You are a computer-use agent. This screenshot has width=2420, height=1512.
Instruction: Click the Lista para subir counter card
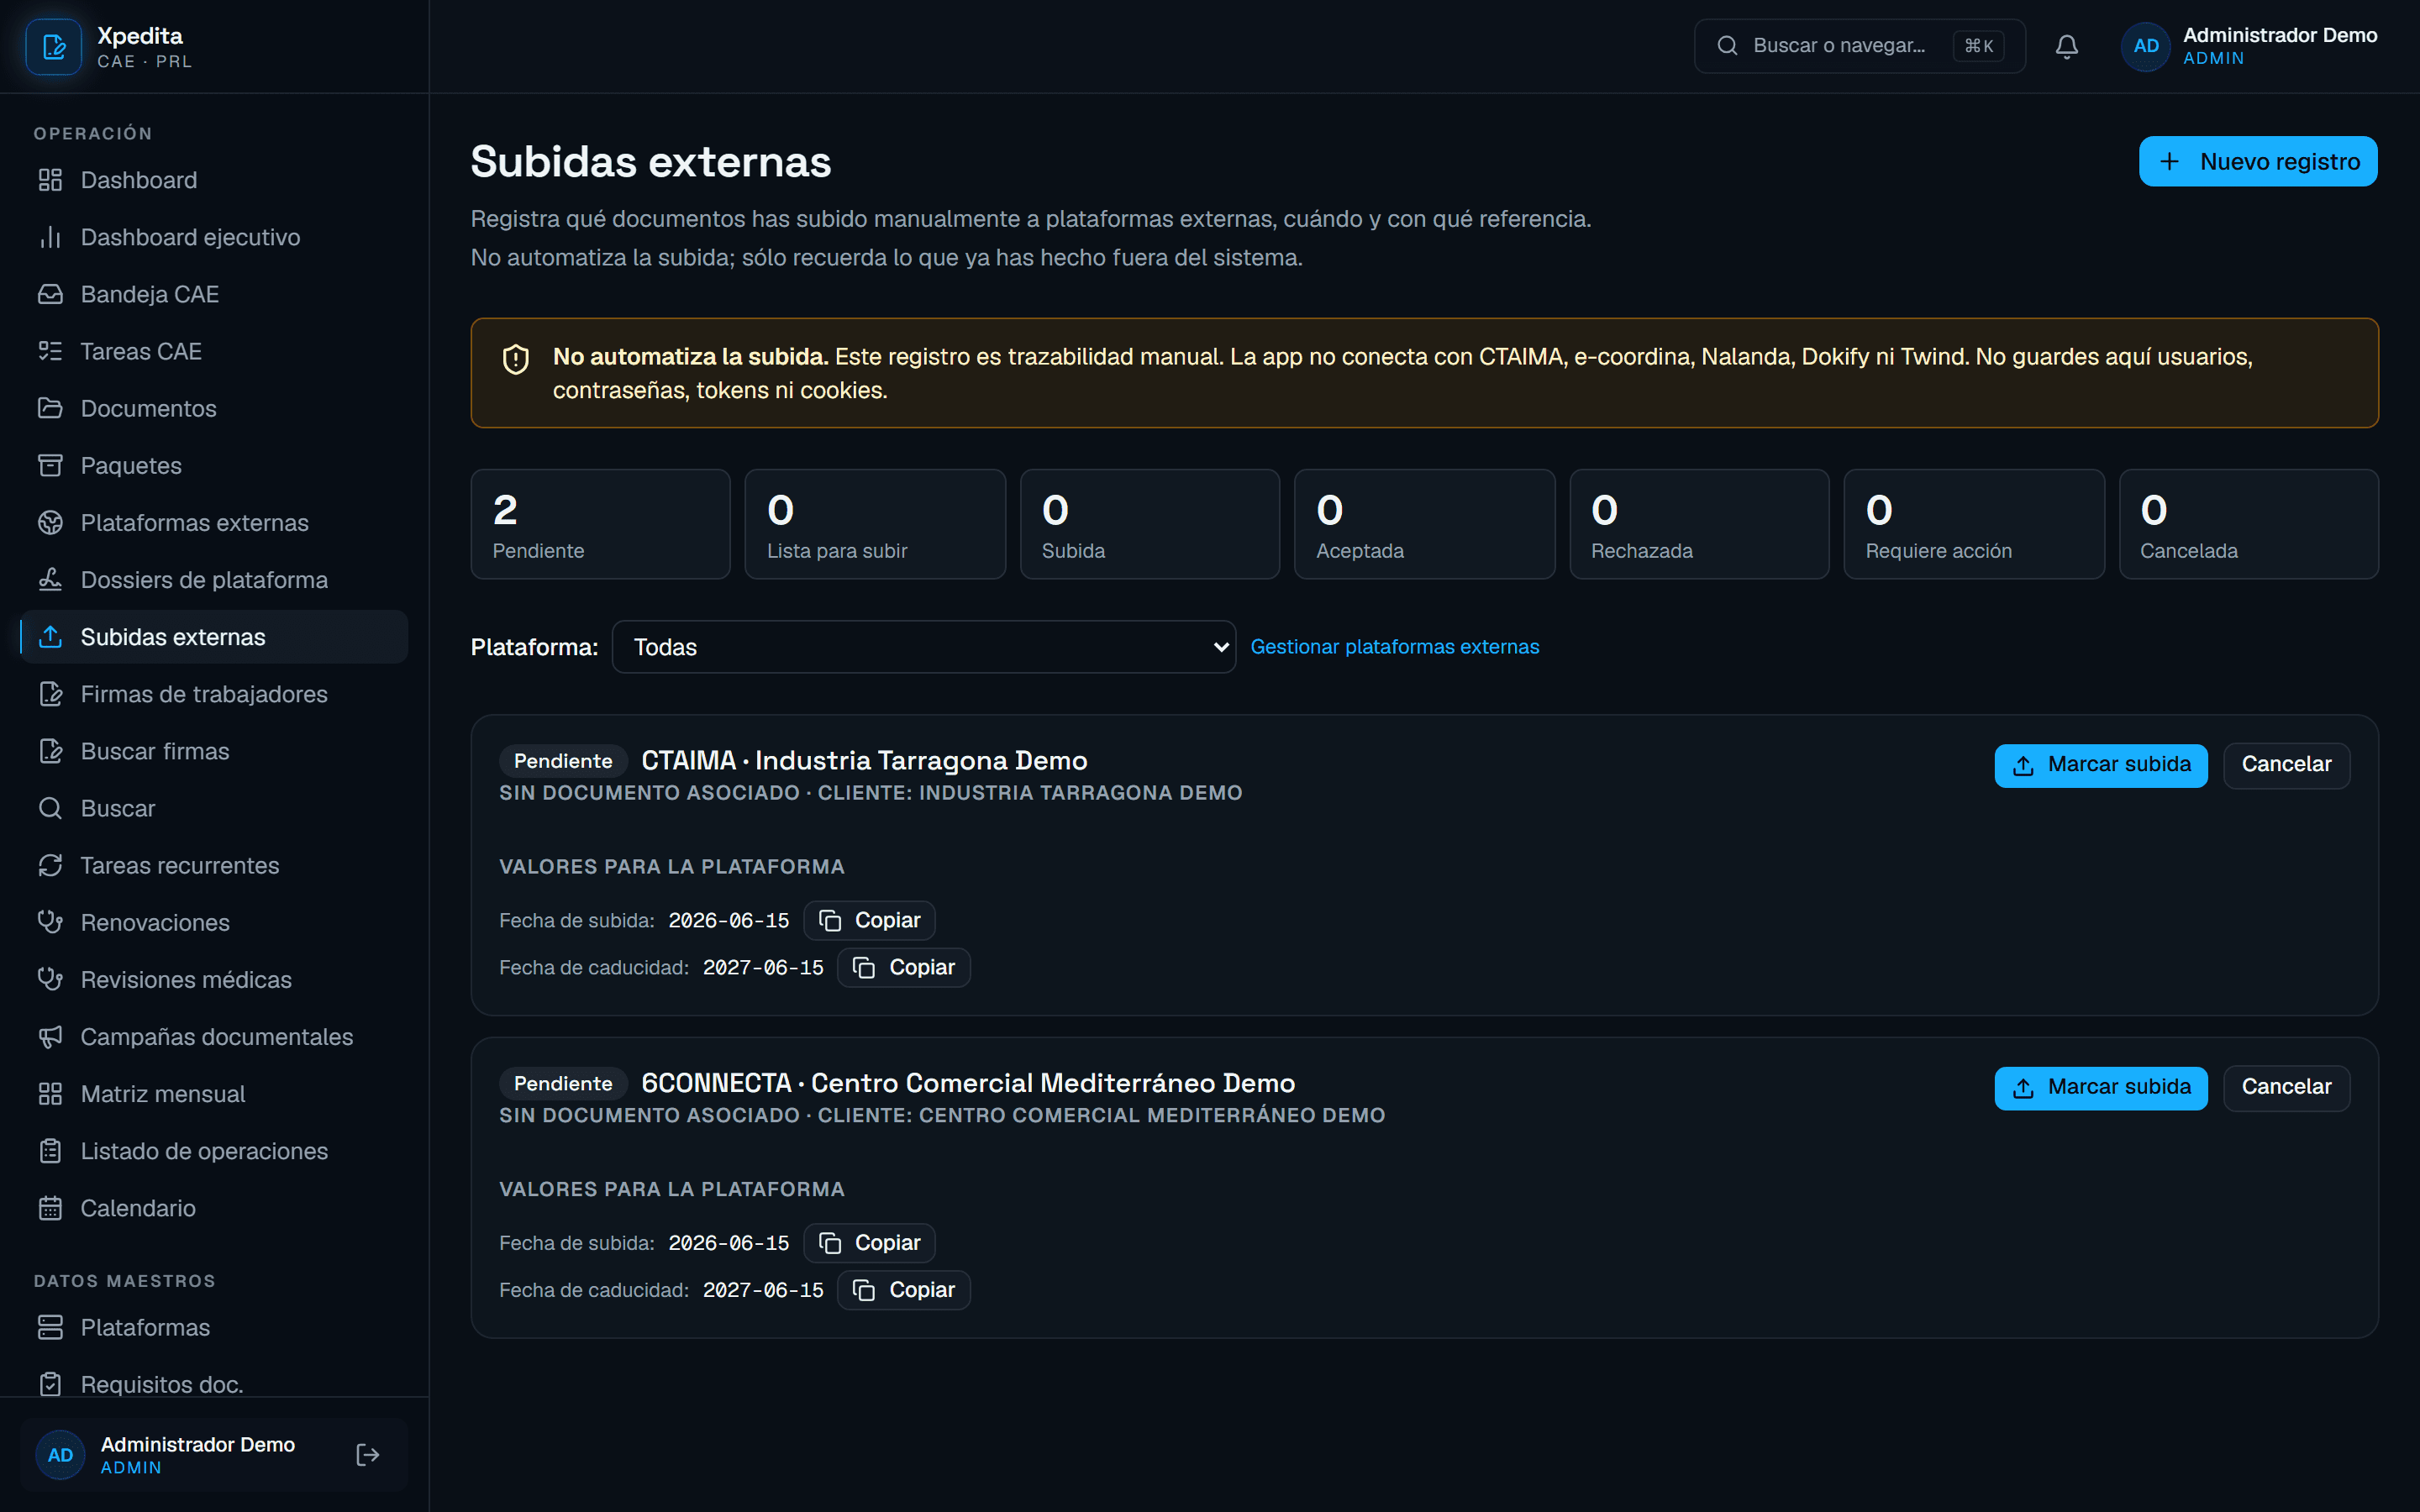coord(875,524)
